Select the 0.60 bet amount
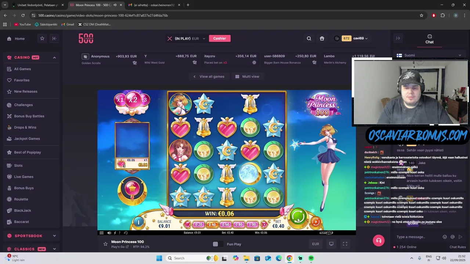The image size is (470, 264). [x=225, y=224]
